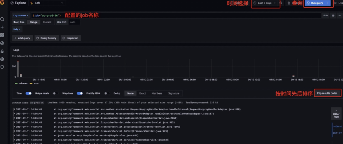Open the Last 7 days time picker
The image size is (343, 144).
pyautogui.click(x=265, y=3)
